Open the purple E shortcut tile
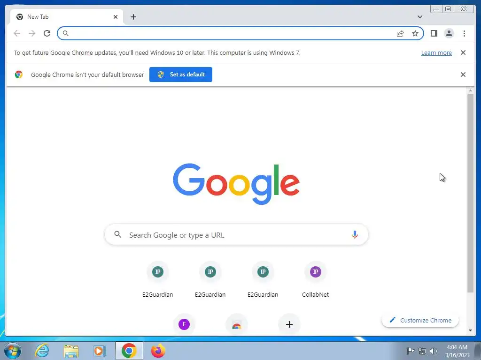 184,324
